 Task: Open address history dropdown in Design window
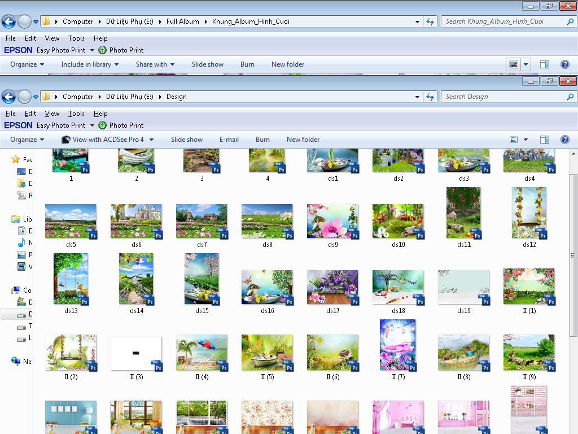pos(417,97)
